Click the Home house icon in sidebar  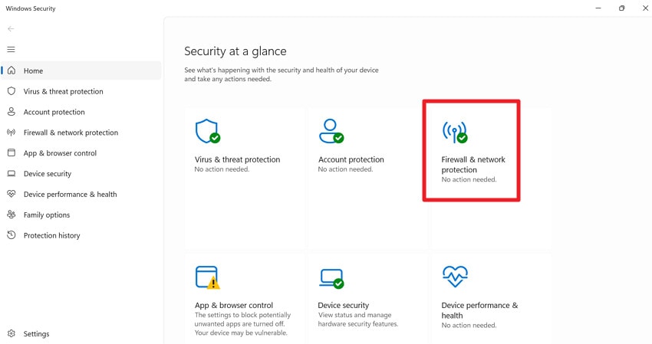(x=12, y=70)
